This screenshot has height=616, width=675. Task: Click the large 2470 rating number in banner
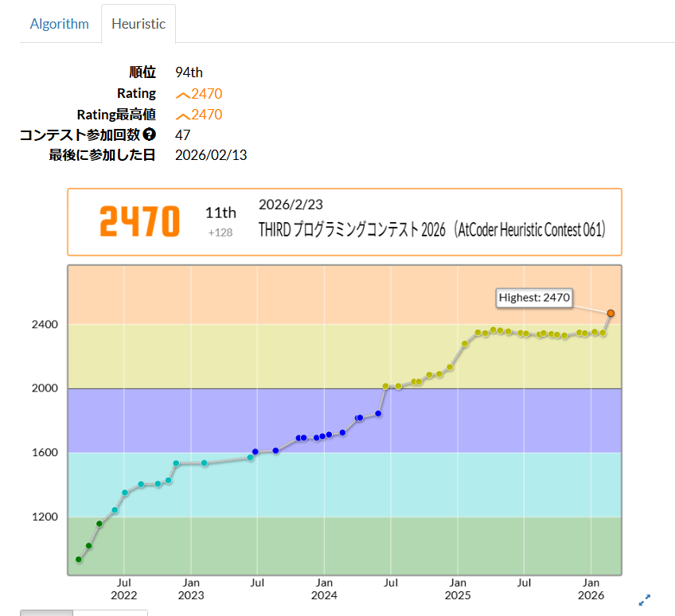pyautogui.click(x=139, y=221)
